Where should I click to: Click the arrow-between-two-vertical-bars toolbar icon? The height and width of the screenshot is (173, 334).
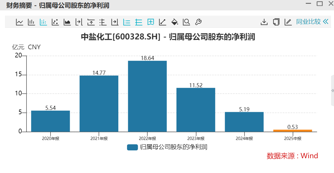(79, 22)
